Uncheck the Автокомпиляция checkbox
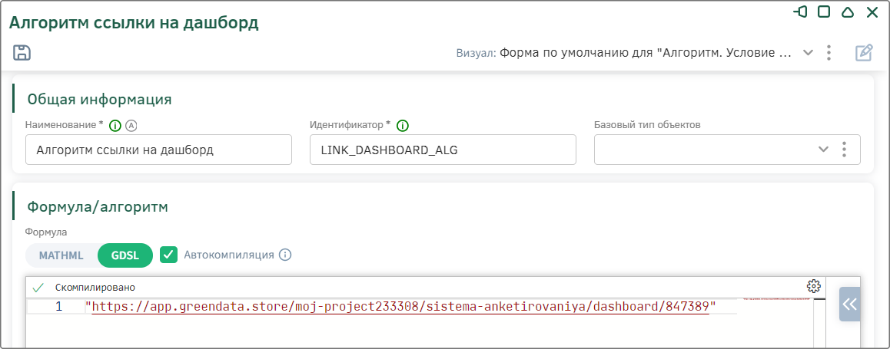This screenshot has height=349, width=890. click(x=168, y=255)
